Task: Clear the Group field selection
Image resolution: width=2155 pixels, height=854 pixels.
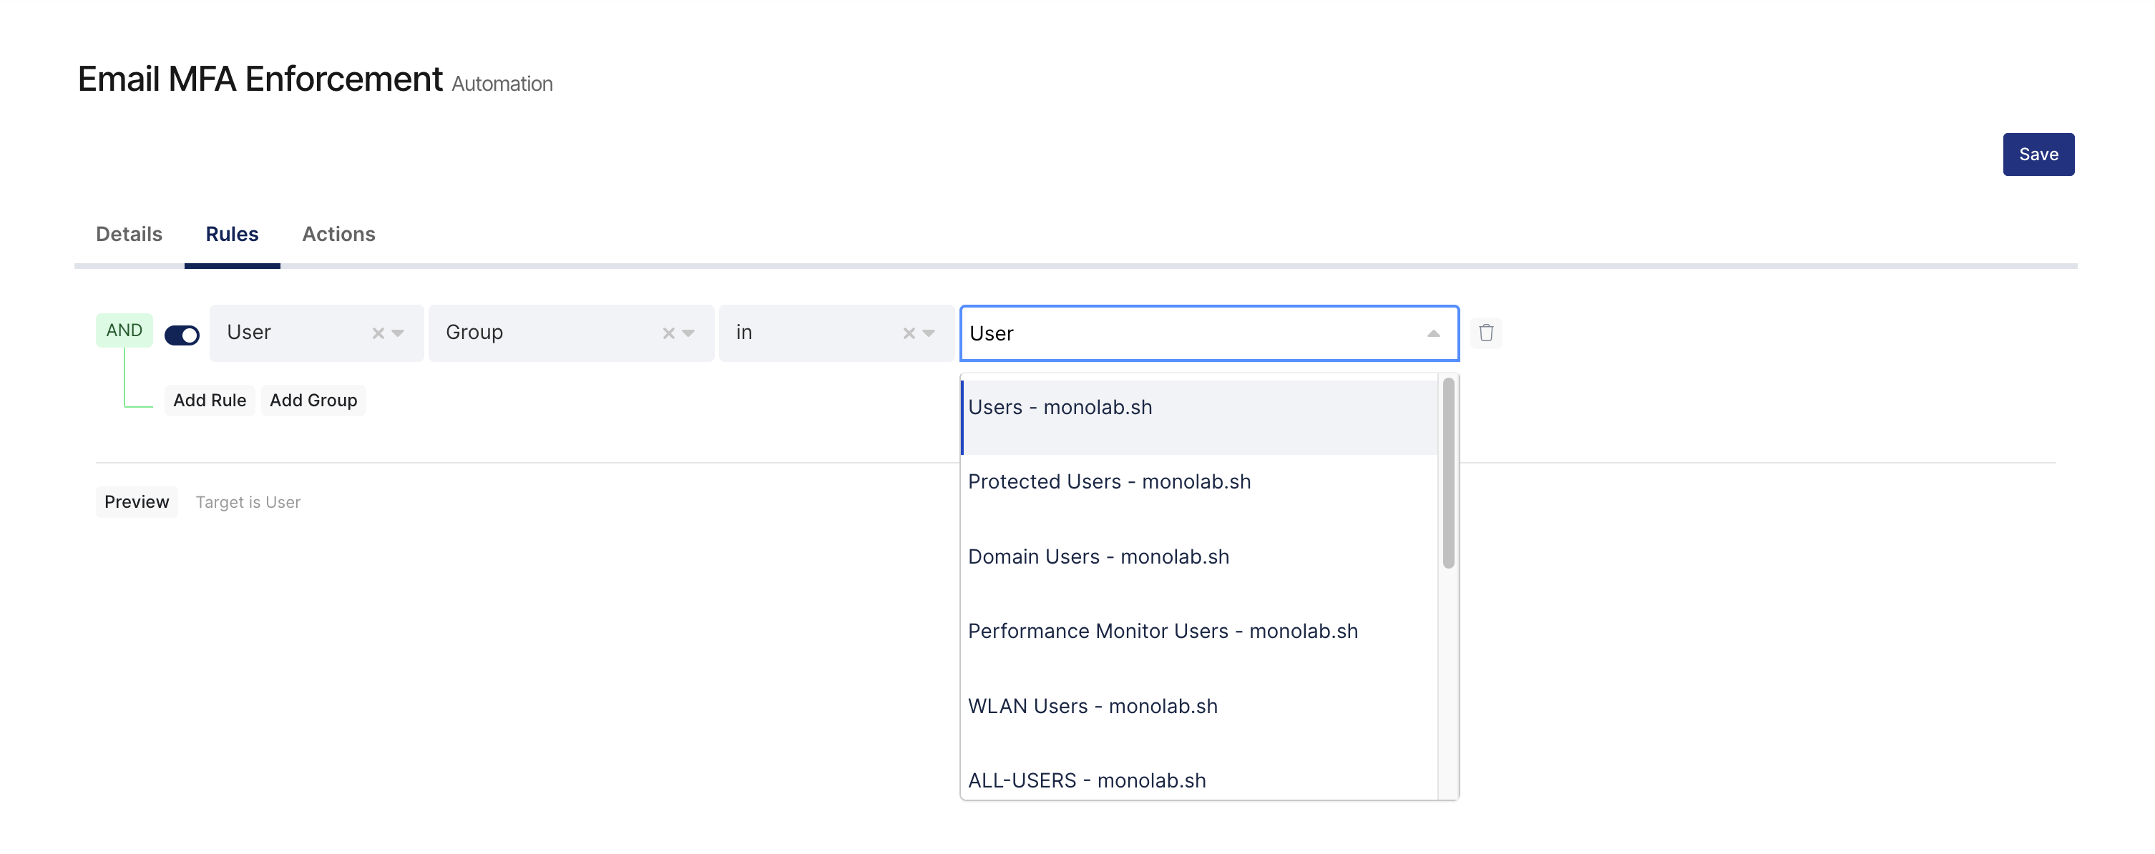Action: pyautogui.click(x=668, y=333)
